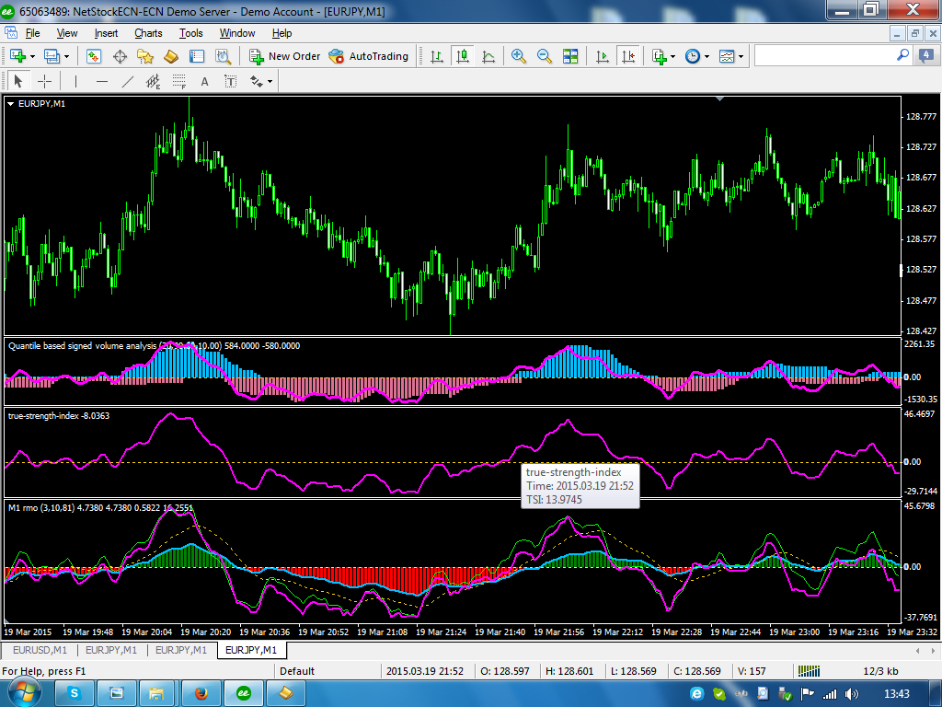This screenshot has height=707, width=942.
Task: Toggle chart auto scroll
Action: (x=603, y=56)
